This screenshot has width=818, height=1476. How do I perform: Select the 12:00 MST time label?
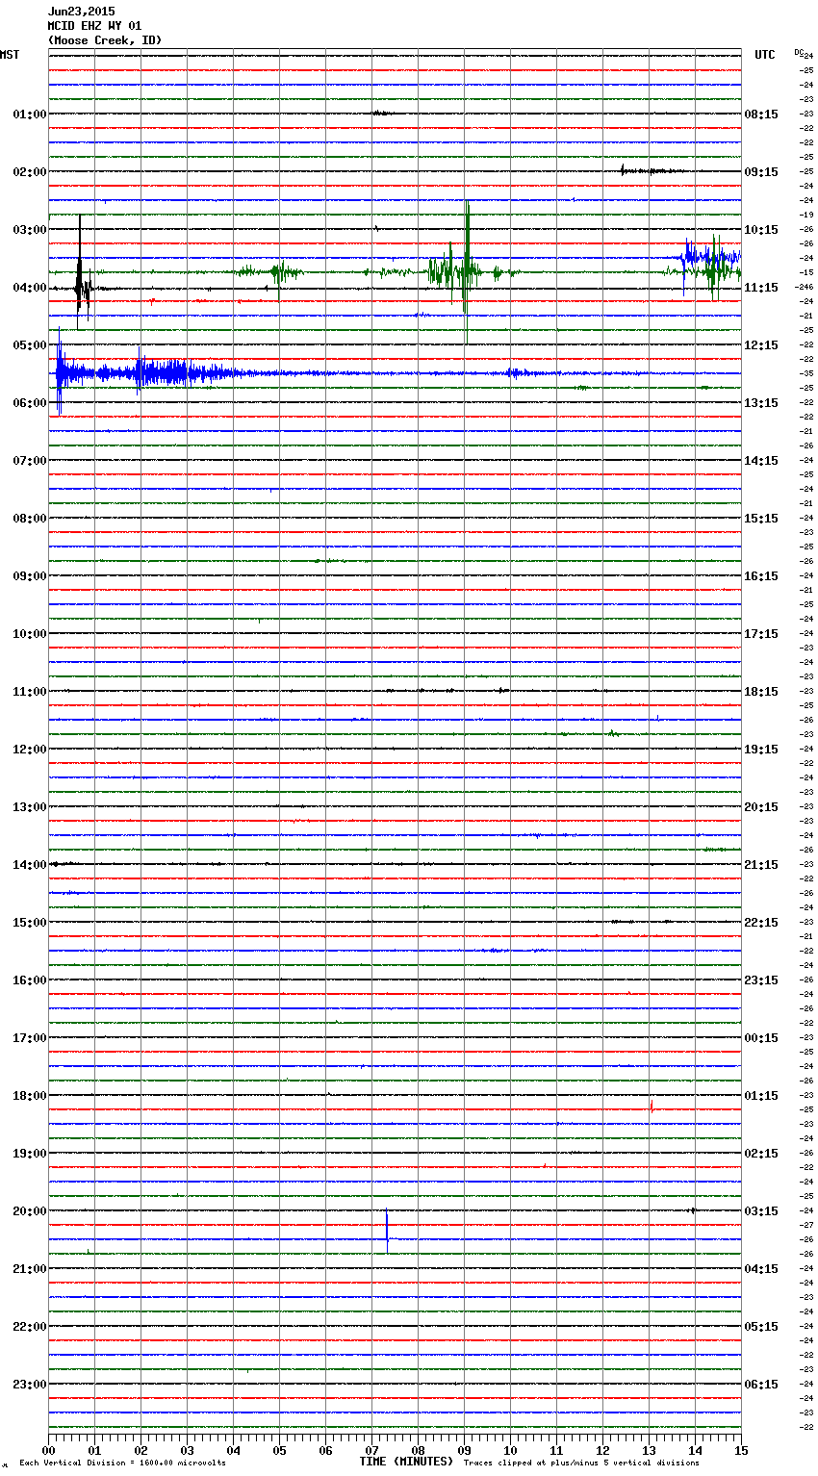pyautogui.click(x=30, y=750)
